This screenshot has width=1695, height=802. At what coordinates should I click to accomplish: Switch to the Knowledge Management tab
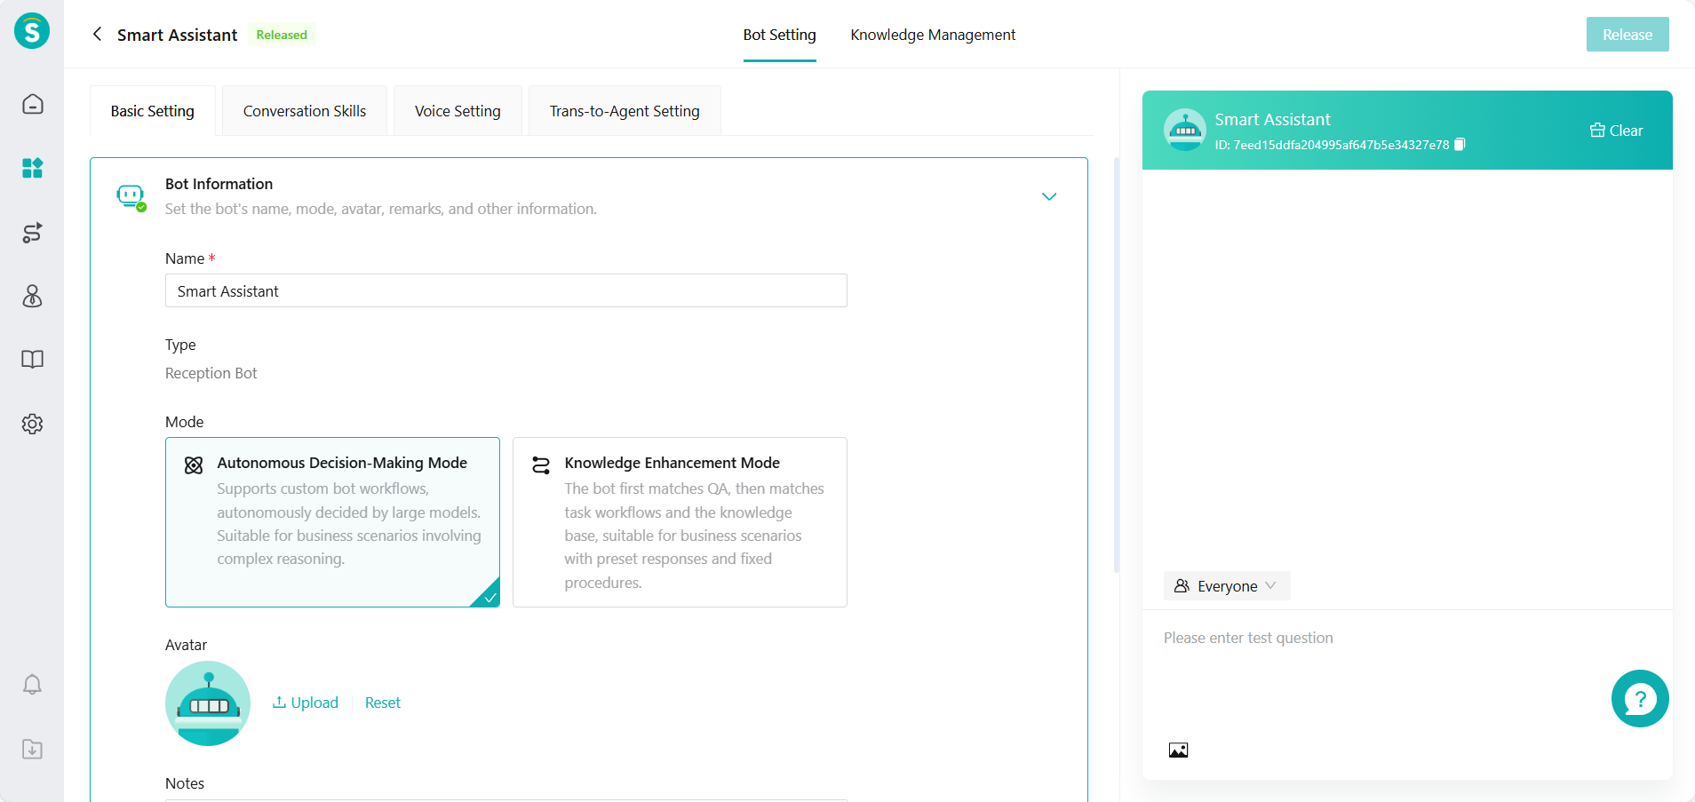coord(933,35)
